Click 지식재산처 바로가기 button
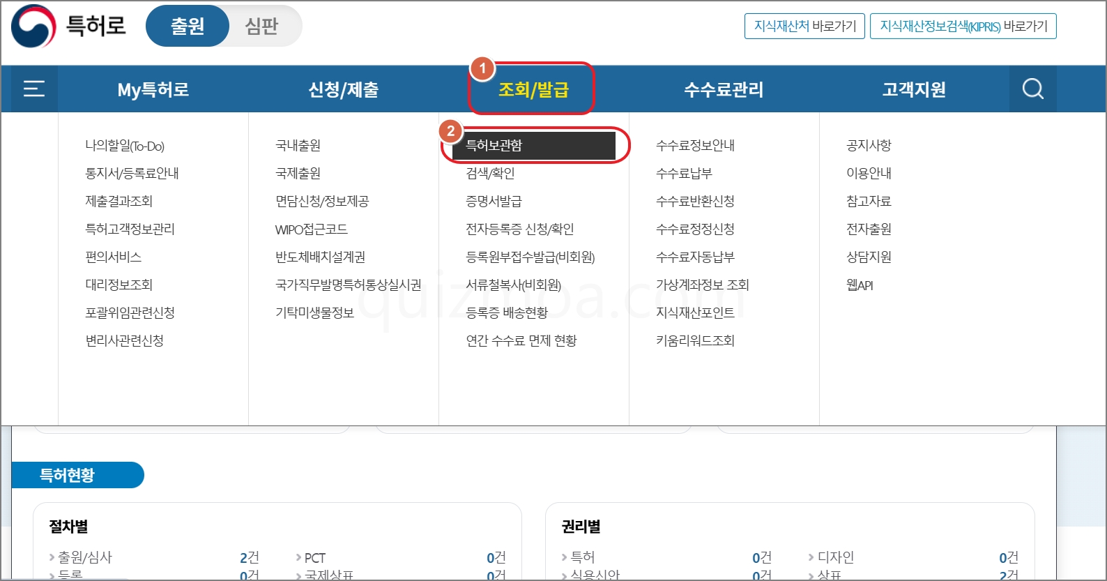This screenshot has height=581, width=1107. coord(805,26)
